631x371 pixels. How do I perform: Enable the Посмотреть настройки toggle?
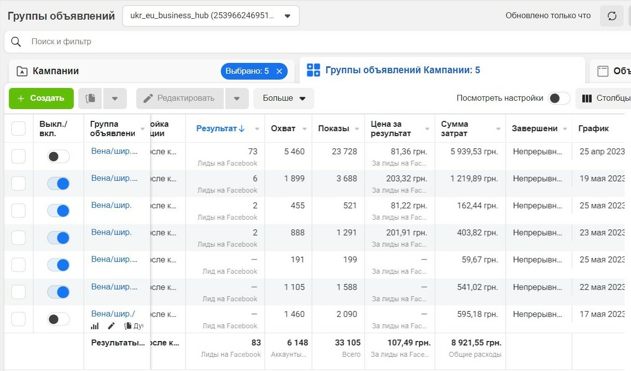click(x=559, y=98)
